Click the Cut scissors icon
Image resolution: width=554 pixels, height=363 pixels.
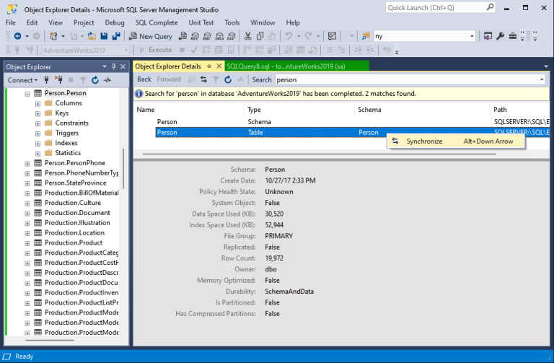click(247, 36)
